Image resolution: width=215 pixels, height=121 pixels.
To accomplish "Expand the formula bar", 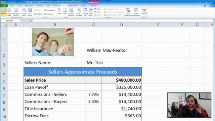I will coord(214,21).
